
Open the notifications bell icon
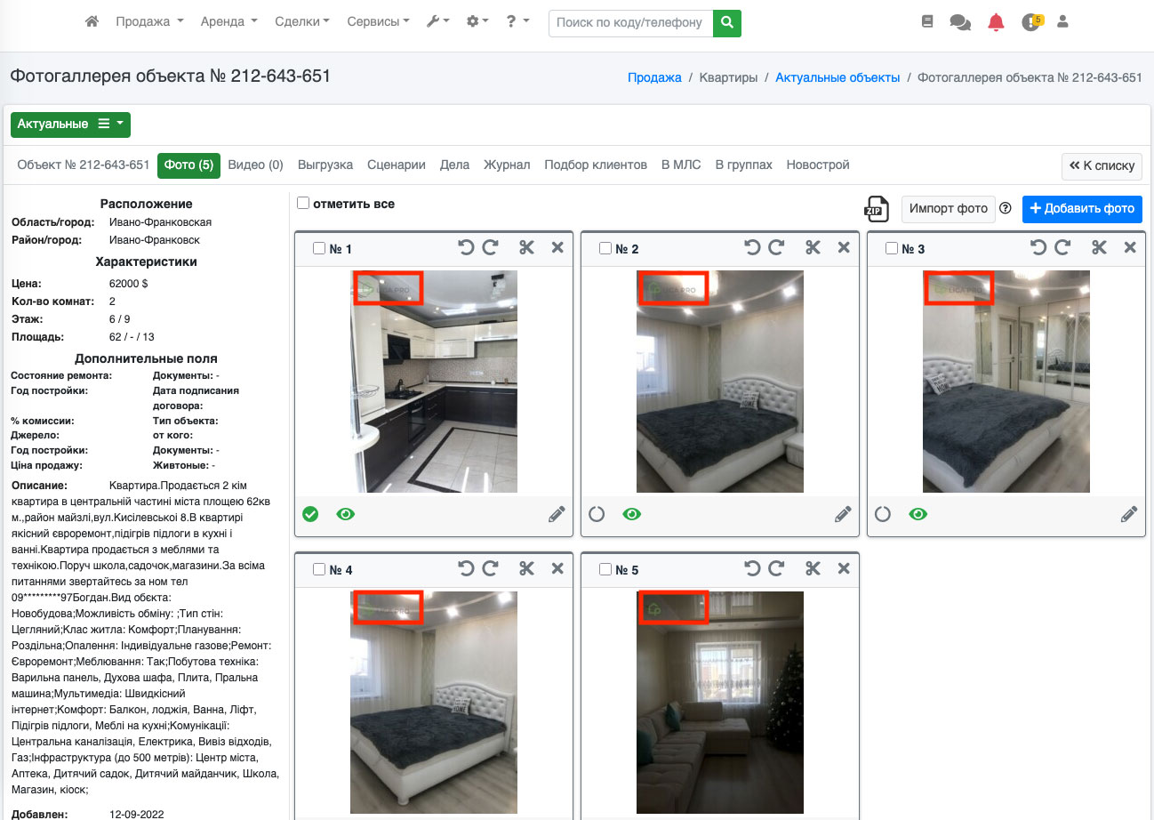click(996, 22)
